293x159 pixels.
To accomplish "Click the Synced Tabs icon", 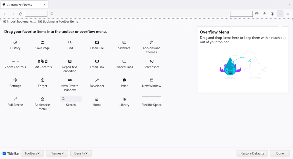I will pos(124,61).
